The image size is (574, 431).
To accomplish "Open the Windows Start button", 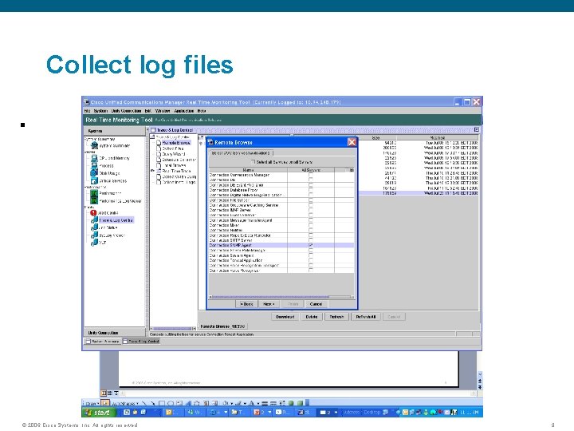I will point(99,413).
